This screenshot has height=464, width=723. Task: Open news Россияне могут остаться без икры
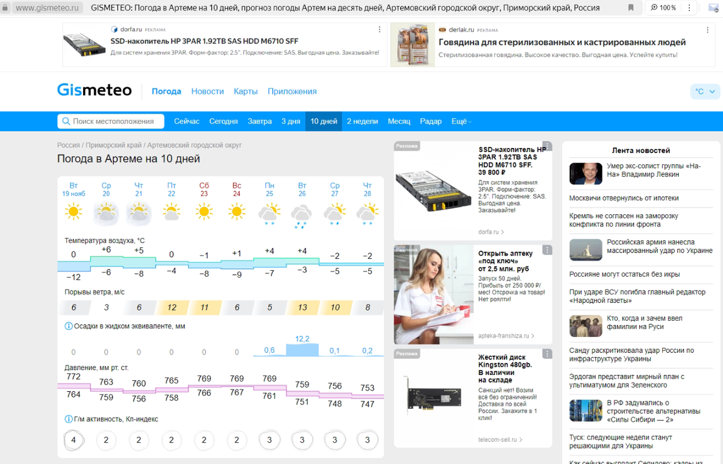click(x=625, y=274)
